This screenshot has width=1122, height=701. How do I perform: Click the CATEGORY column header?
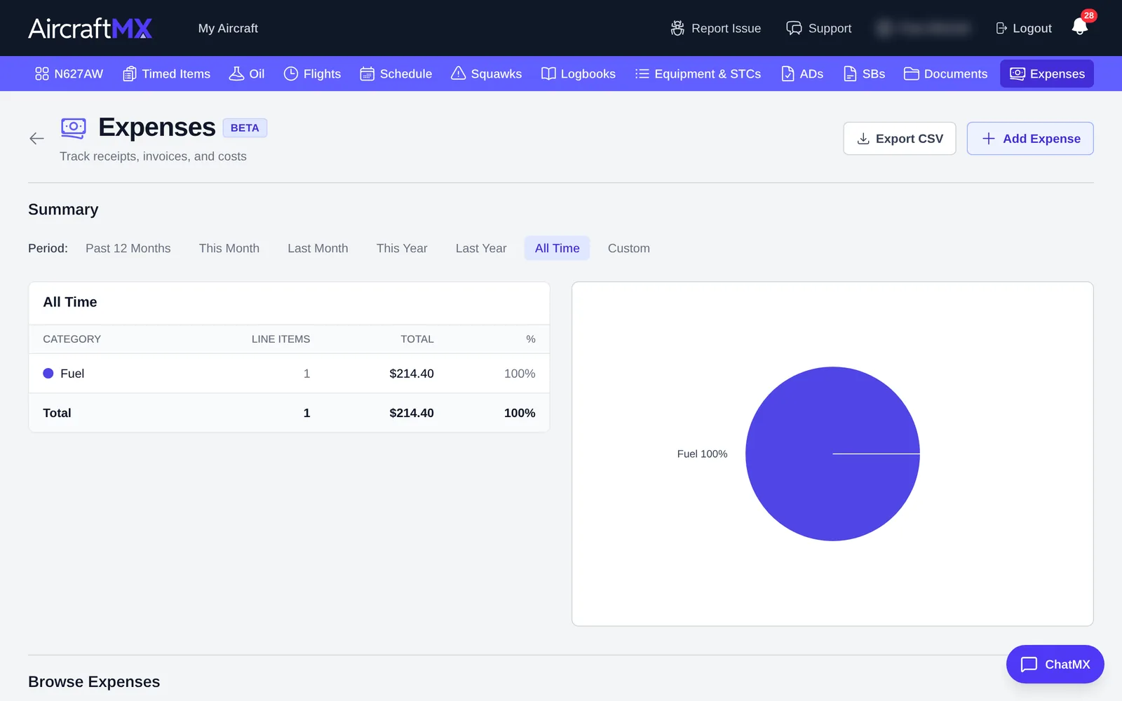pos(72,339)
